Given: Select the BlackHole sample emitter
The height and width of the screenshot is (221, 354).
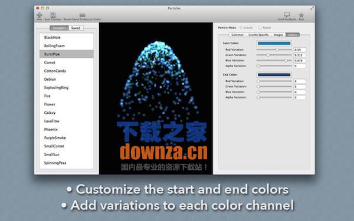Looking at the screenshot, I should coord(67,38).
